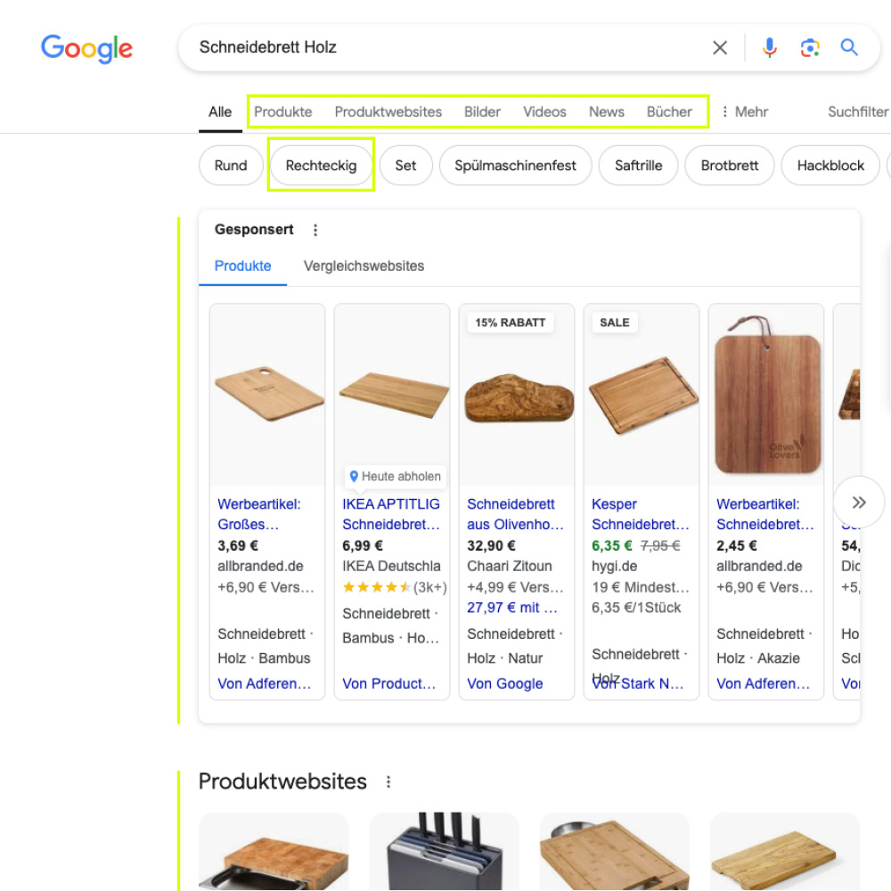Image resolution: width=891 pixels, height=891 pixels.
Task: Click the Chaari Zitoun seller name
Action: click(x=509, y=566)
